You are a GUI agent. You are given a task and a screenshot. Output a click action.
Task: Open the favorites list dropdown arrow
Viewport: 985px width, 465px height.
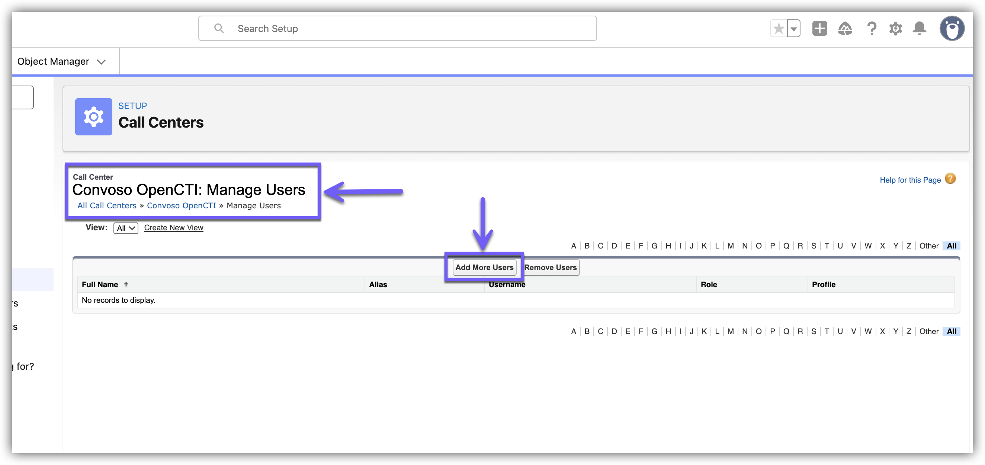coord(794,29)
